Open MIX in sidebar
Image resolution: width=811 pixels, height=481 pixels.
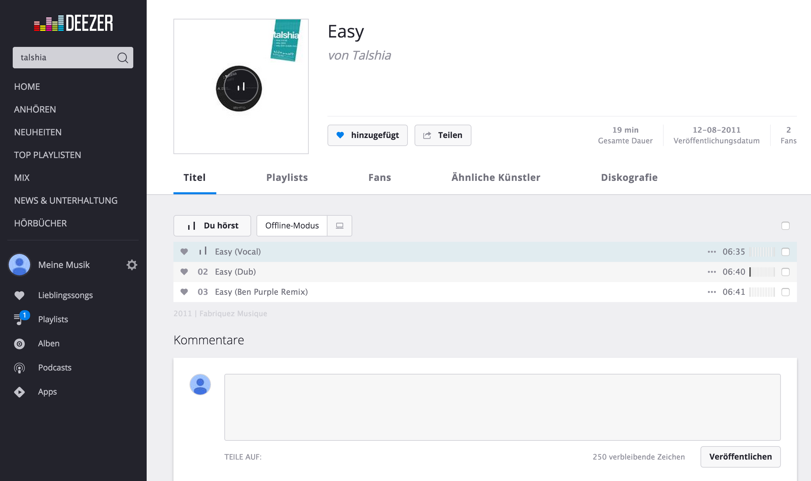[22, 178]
